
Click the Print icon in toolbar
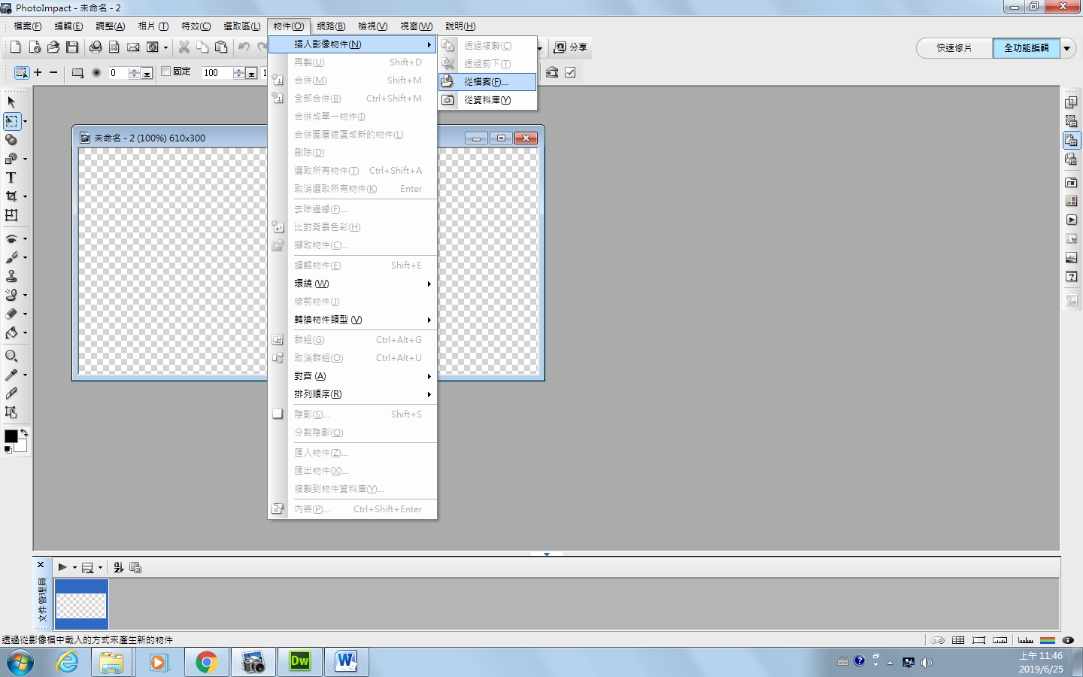[x=96, y=47]
